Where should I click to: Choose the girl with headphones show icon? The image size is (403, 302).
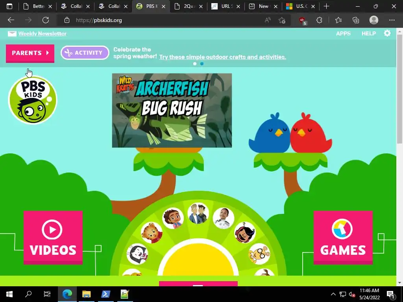coord(245,233)
